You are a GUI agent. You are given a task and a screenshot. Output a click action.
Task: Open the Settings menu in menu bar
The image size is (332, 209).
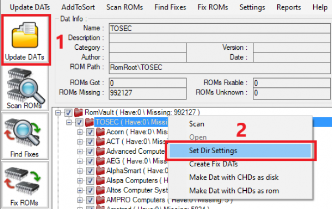(252, 7)
